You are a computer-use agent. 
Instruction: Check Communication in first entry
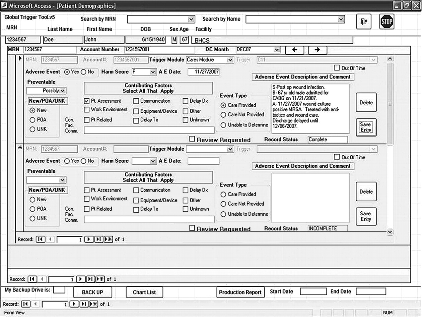coord(136,101)
